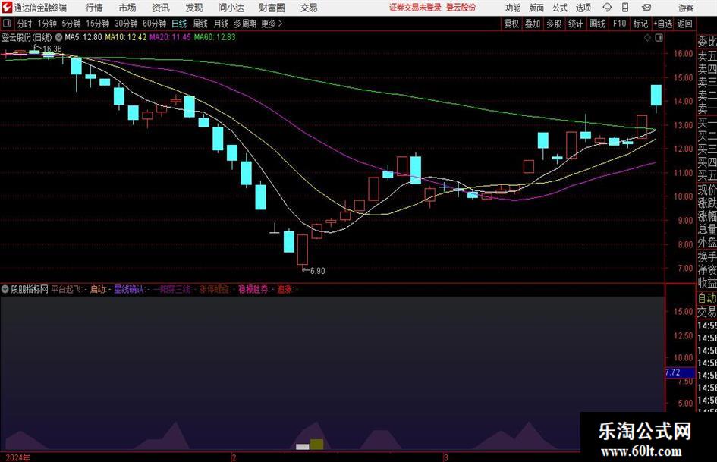717x462 pixels.
Task: Open the 行情 menu
Action: click(x=94, y=8)
